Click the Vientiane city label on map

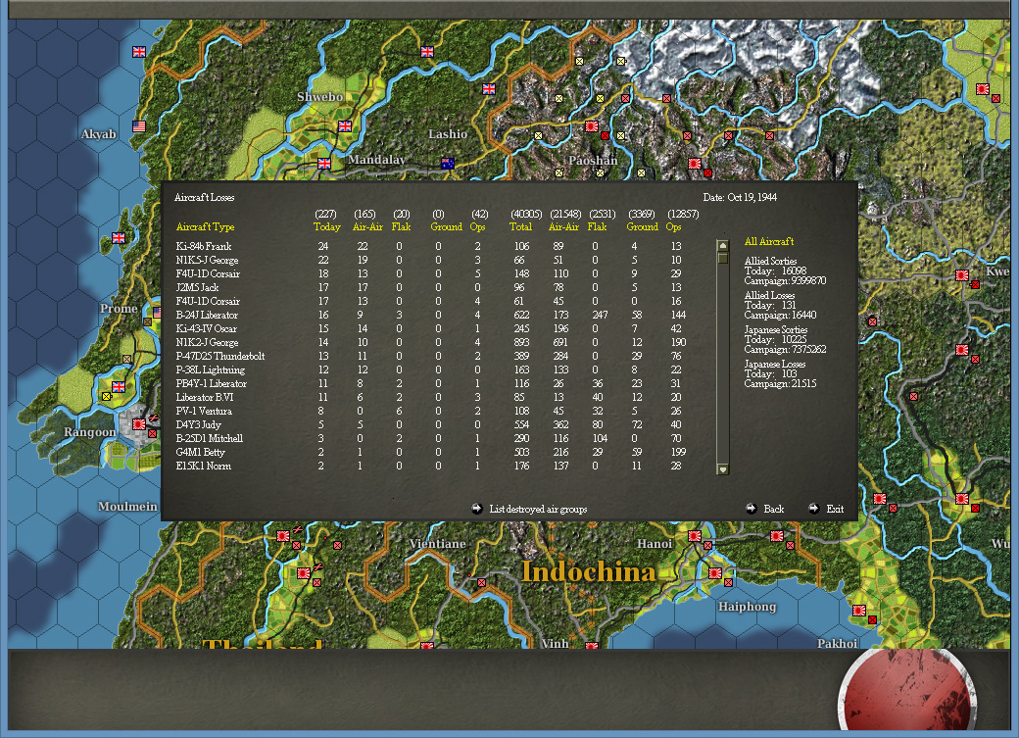[437, 544]
